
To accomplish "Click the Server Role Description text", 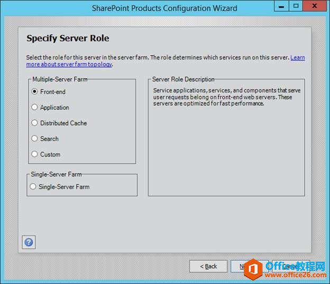I will (227, 97).
